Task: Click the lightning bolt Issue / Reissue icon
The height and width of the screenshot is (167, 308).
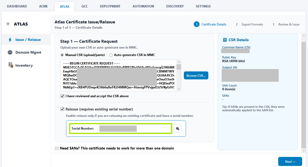Action: [10, 40]
